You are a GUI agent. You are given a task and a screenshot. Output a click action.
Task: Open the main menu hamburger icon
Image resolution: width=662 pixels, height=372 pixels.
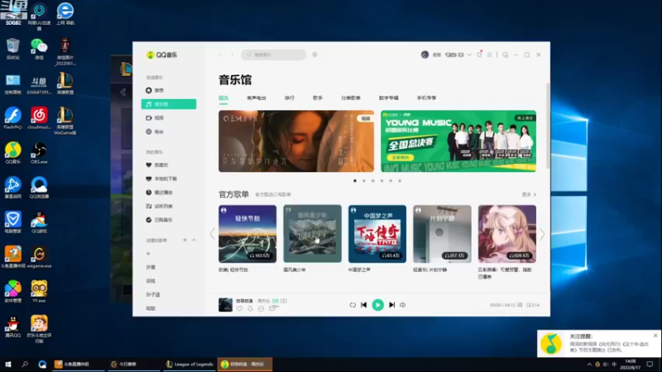tap(489, 55)
